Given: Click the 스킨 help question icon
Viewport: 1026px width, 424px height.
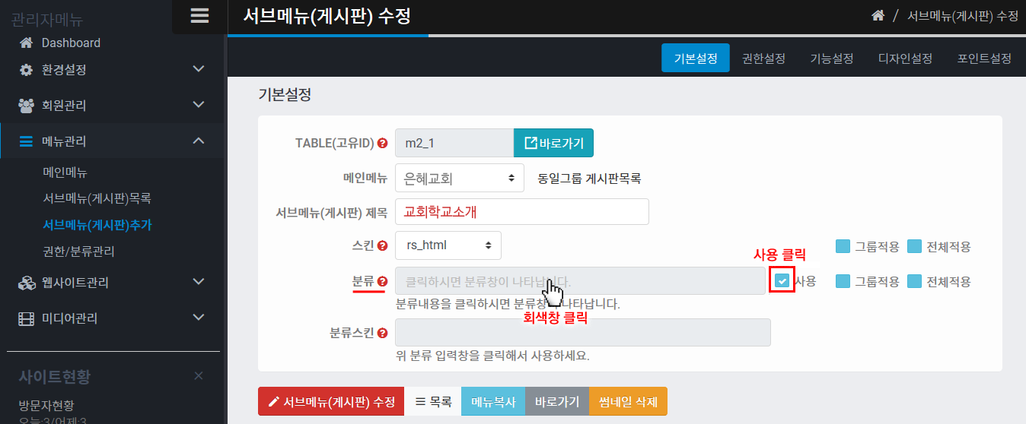Looking at the screenshot, I should (382, 245).
